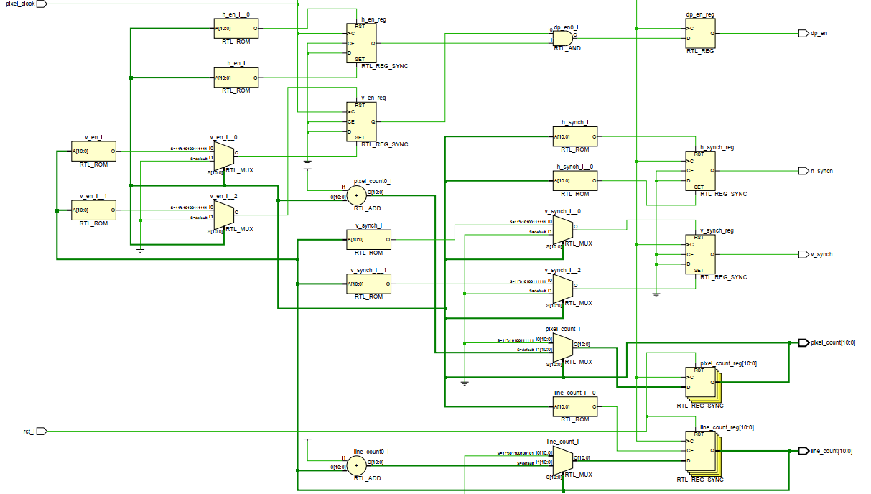Select the dp_en_reg RTL_REG block

[699, 34]
